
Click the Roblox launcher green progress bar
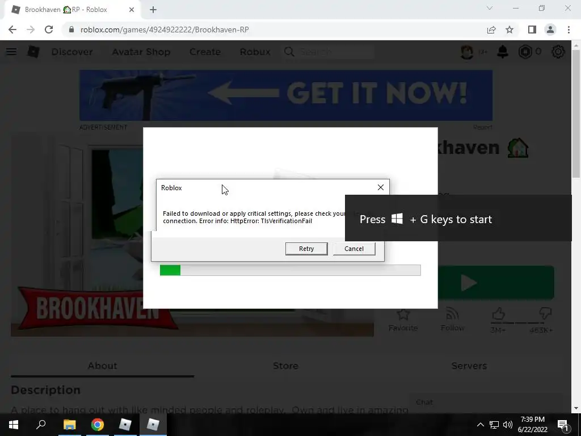point(290,270)
